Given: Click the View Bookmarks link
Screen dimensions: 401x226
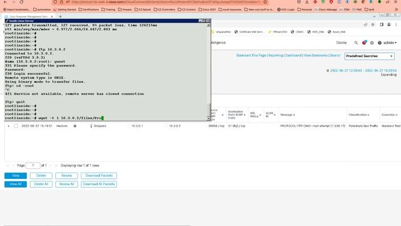Looking at the screenshot, I should pos(316,55).
